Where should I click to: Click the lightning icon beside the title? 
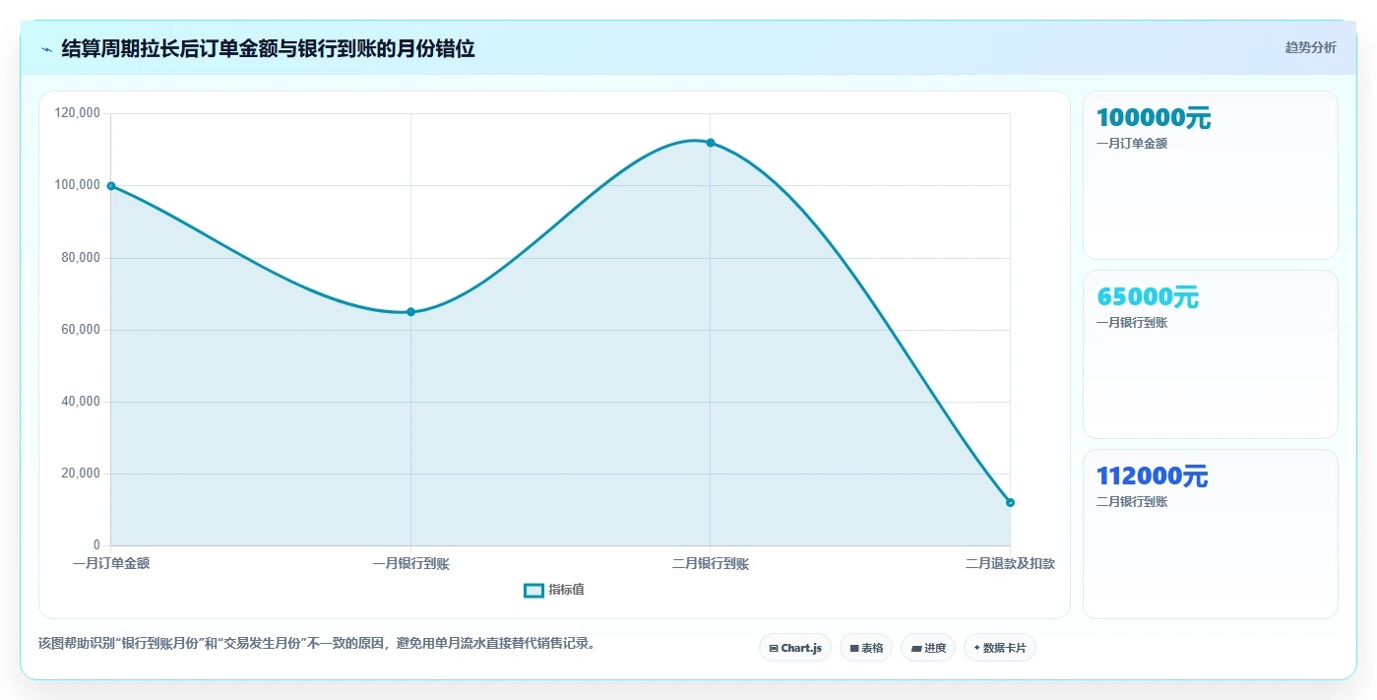(46, 48)
